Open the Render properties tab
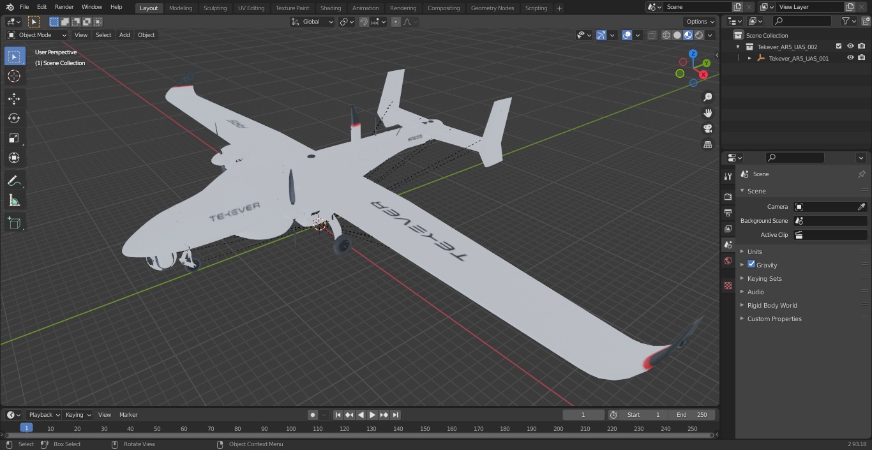Image resolution: width=872 pixels, height=450 pixels. [x=728, y=197]
